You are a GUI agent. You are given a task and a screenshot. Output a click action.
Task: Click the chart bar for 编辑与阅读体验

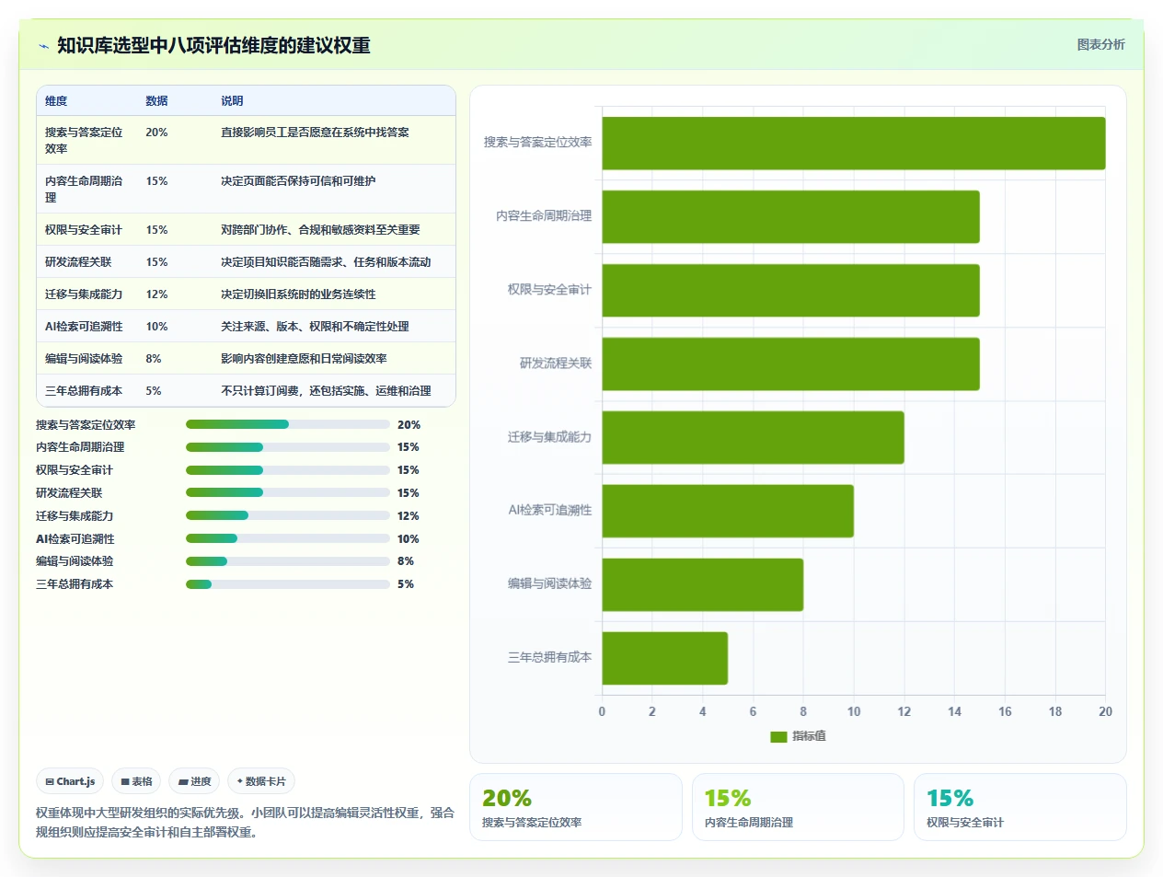[x=703, y=585]
